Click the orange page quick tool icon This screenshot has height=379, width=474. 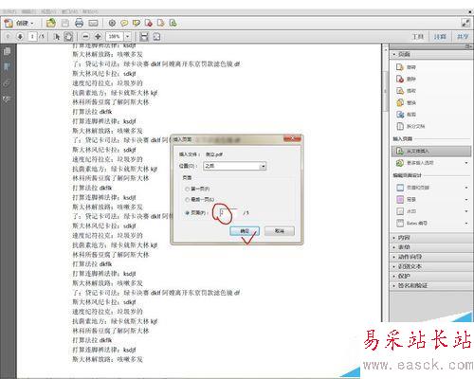161,23
